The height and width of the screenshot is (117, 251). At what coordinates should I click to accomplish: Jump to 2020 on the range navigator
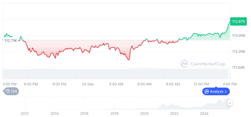(x=144, y=113)
